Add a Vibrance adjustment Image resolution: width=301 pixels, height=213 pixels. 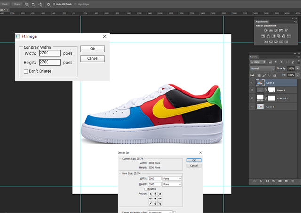[286, 31]
